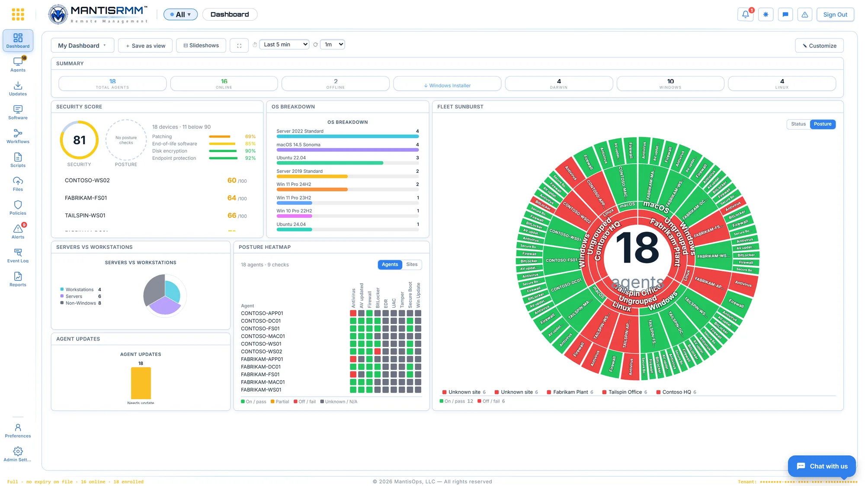Toggle Non-Windows legend entry in pie chart
This screenshot has width=865, height=486.
[x=80, y=303]
